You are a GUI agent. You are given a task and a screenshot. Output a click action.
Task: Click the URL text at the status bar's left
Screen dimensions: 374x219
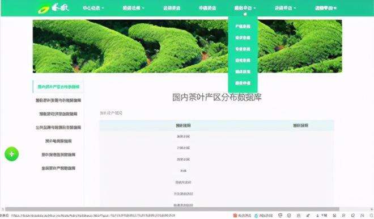[x=93, y=216]
